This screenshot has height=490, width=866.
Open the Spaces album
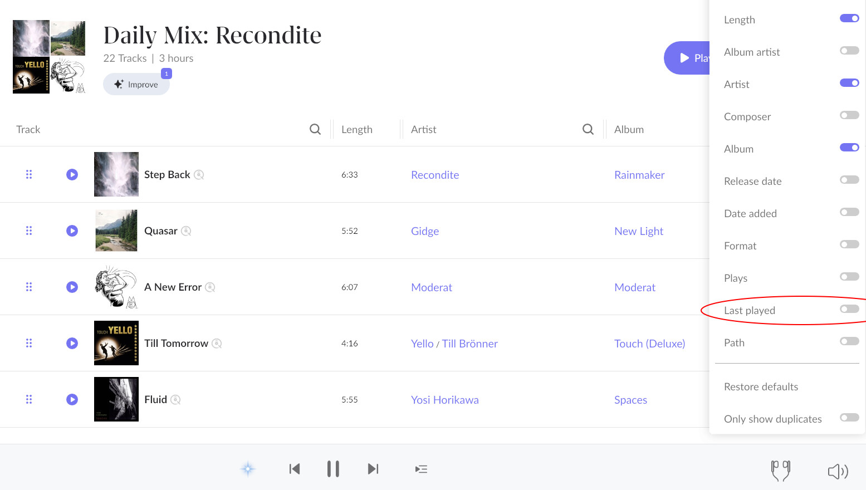coord(630,400)
